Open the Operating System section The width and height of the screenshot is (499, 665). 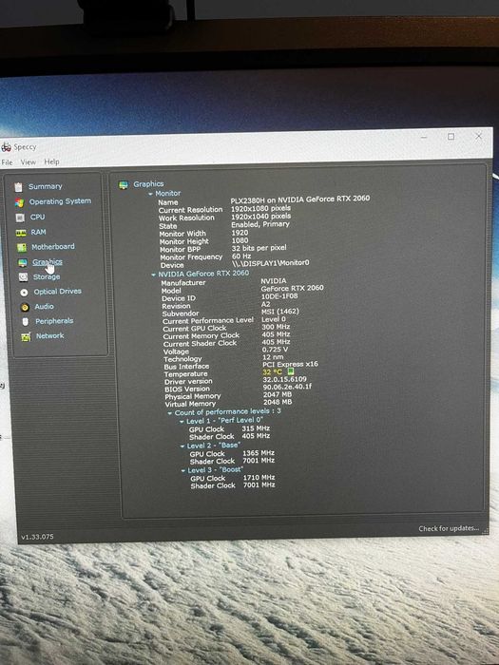[60, 201]
